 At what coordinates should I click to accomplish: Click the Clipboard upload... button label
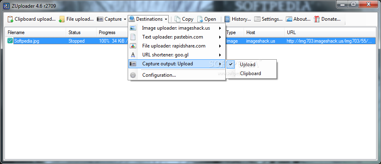pos(35,19)
